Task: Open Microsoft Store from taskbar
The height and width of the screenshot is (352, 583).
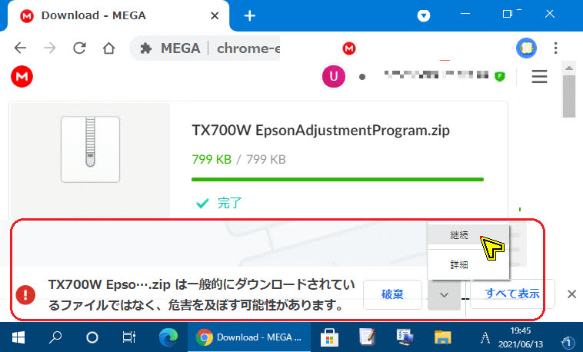Action: (329, 337)
